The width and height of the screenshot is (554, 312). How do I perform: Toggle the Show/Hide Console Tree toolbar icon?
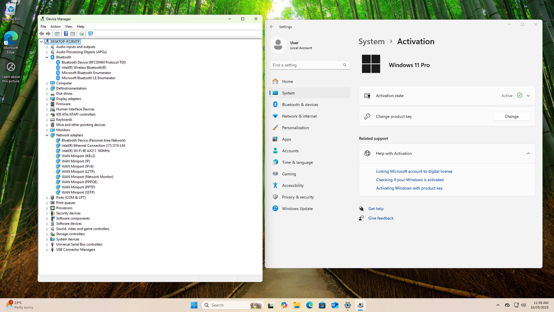pyautogui.click(x=57, y=34)
